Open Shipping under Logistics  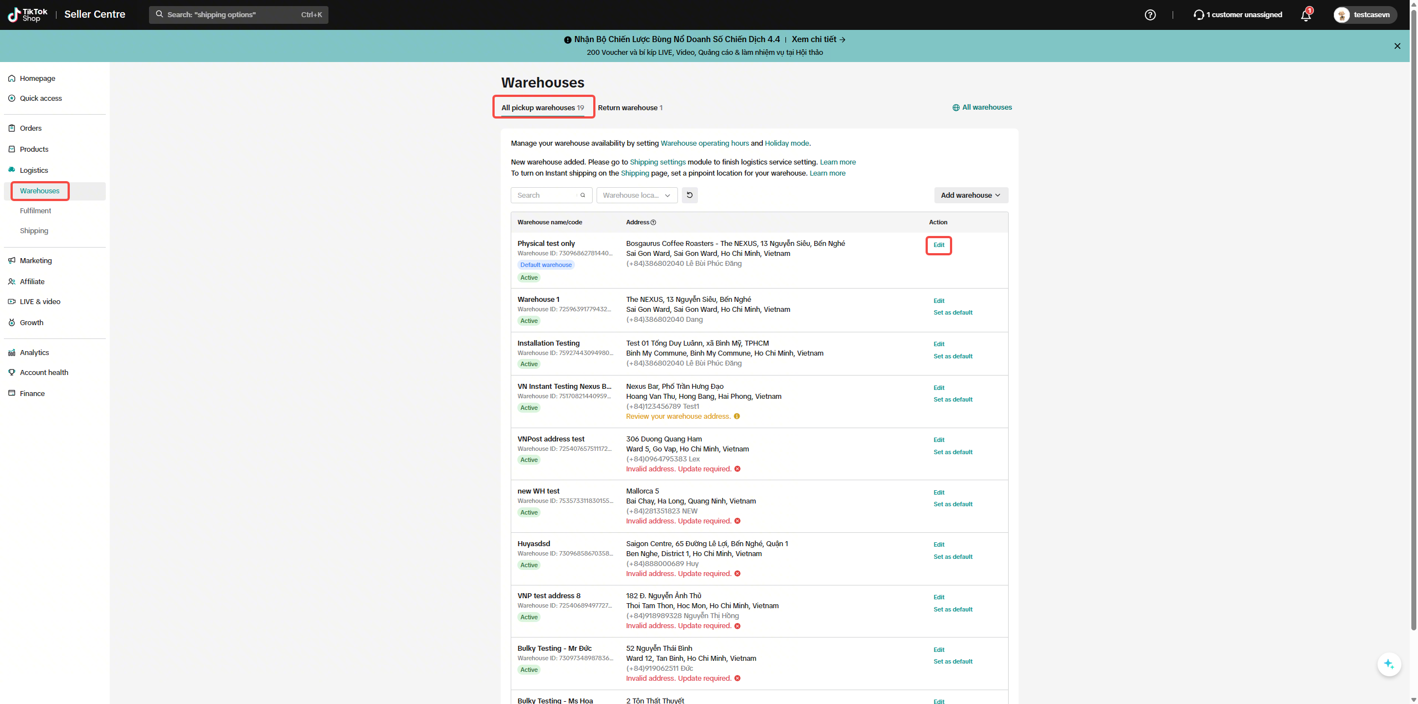(34, 231)
